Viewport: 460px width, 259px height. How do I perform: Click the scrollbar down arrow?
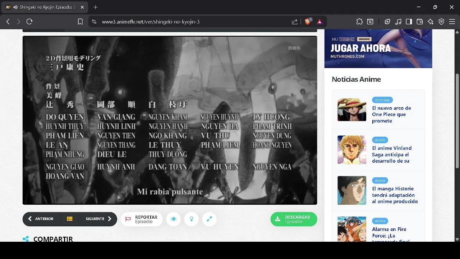457,239
